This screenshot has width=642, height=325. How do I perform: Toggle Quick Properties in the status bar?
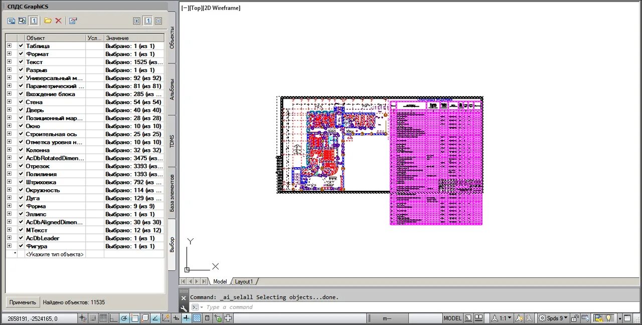(x=207, y=318)
